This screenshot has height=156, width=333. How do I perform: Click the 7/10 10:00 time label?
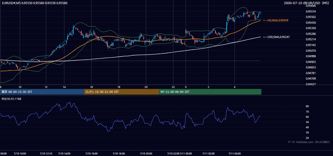(x=20, y=153)
